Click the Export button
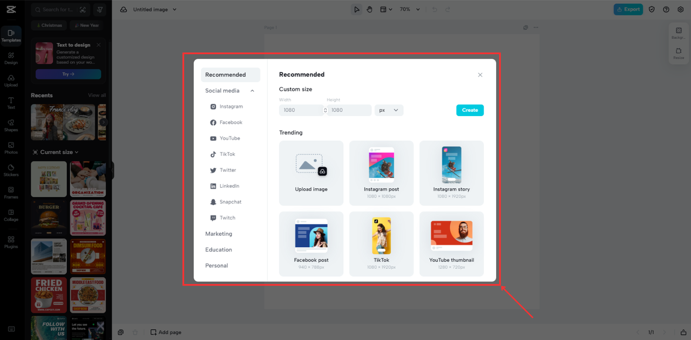This screenshot has width=691, height=340. [x=628, y=9]
